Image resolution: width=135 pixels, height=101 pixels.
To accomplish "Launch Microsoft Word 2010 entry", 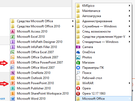I will pos(43,99).
